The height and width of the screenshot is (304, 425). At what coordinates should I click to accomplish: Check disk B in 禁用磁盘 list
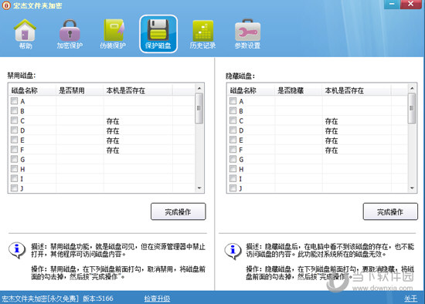pyautogui.click(x=14, y=110)
